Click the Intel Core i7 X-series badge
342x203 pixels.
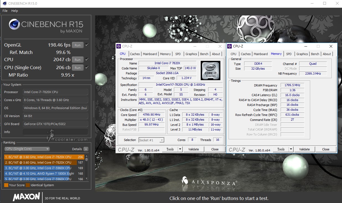[211, 71]
